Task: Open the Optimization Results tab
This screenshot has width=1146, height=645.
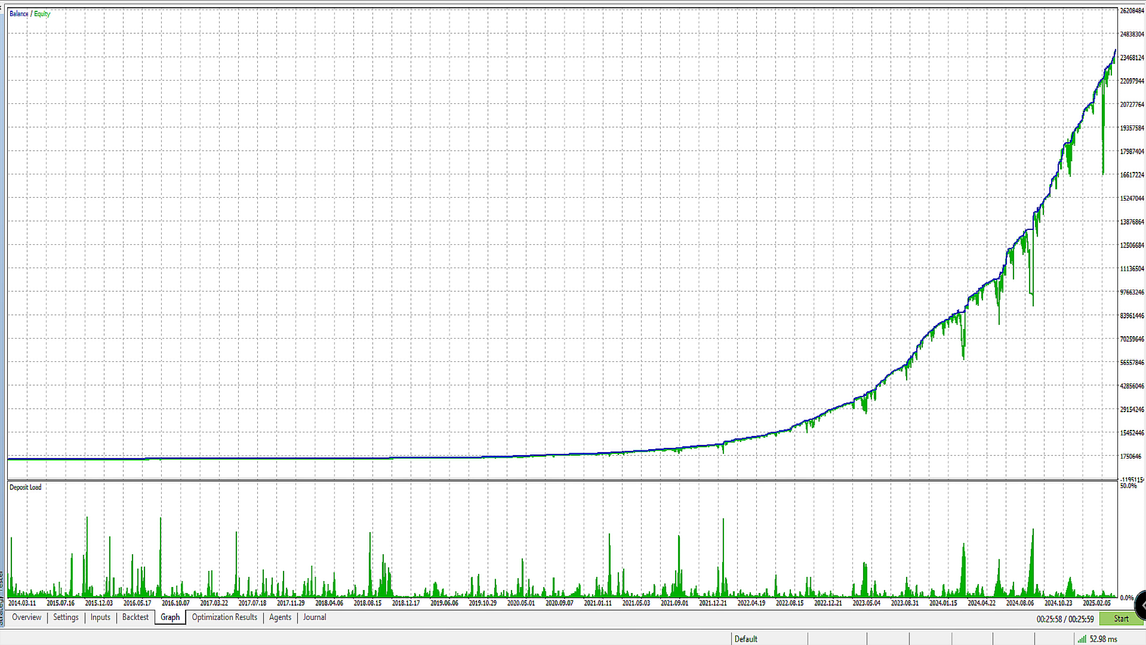Action: [224, 618]
